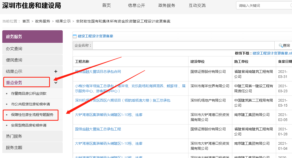Image resolution: width=292 pixels, height=158 pixels.
Task: Click the blue document icon beside 建设工程设计变更备案 heading
Action: tap(75, 36)
